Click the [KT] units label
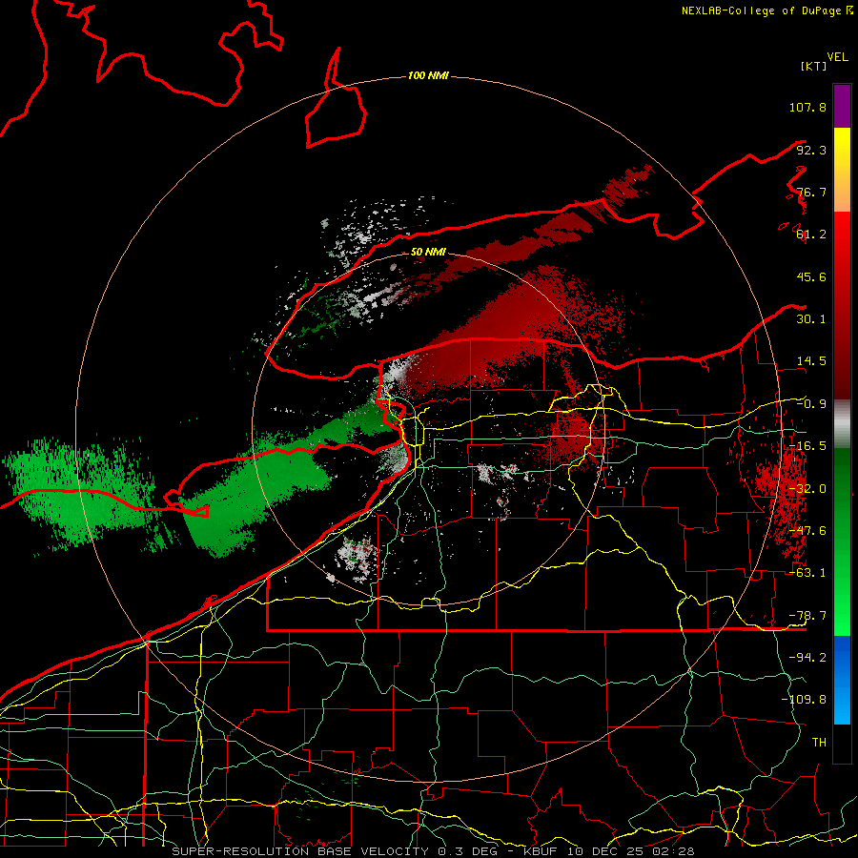 pyautogui.click(x=814, y=66)
